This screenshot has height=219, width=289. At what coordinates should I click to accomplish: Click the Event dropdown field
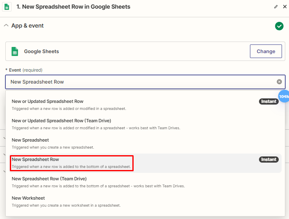pyautogui.click(x=145, y=82)
